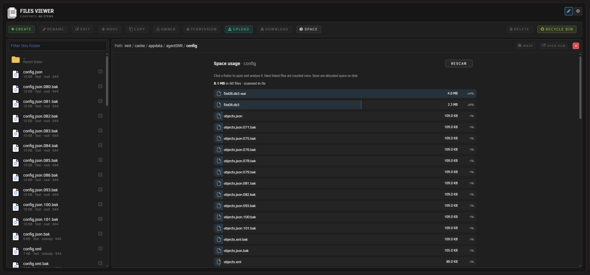Toggle the Wrap button
The height and width of the screenshot is (275, 590).
coord(526,46)
